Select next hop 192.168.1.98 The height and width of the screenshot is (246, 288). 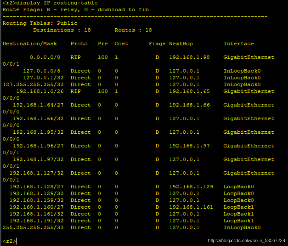[x=189, y=57]
